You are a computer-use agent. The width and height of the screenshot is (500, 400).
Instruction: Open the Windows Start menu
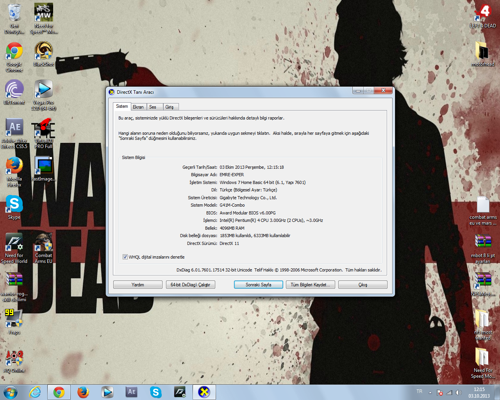click(x=11, y=392)
